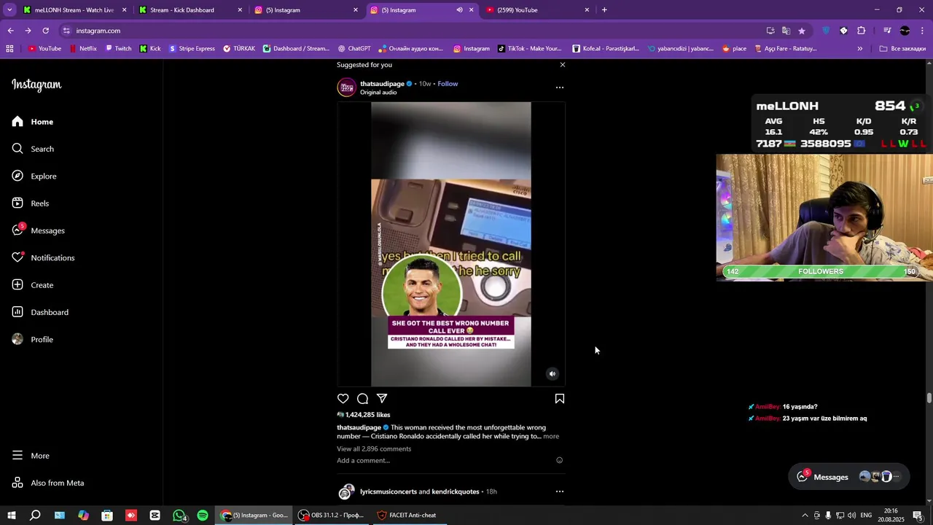
Task: Open the More menu in sidebar
Action: click(31, 456)
